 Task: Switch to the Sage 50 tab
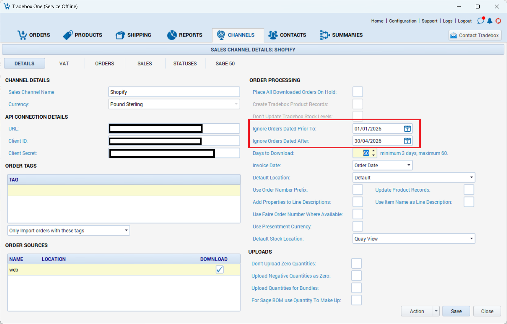(225, 64)
